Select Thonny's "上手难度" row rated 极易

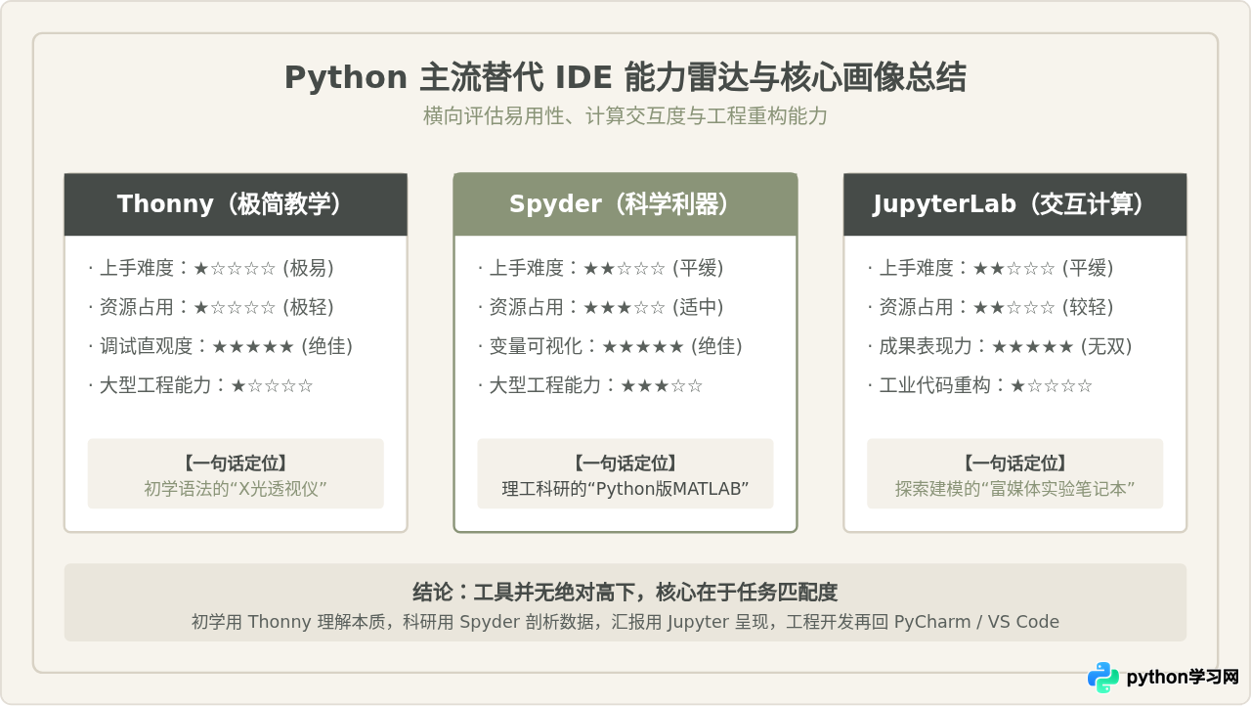211,268
